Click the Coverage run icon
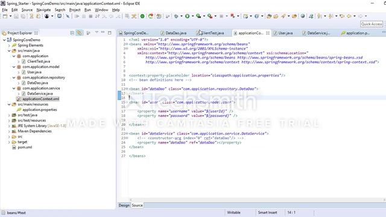Screen dimensions: 386x217 click(198, 16)
